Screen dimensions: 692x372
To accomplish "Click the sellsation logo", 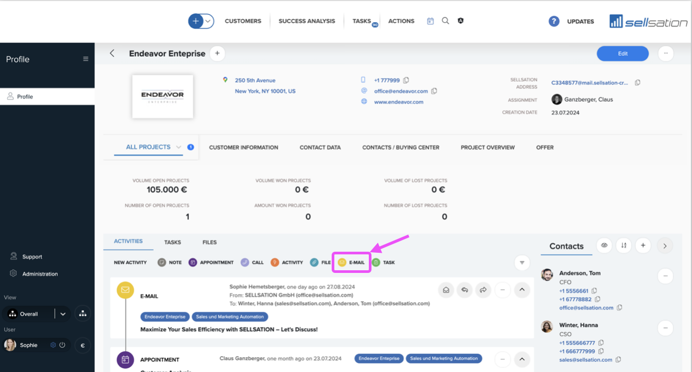I will coord(648,21).
